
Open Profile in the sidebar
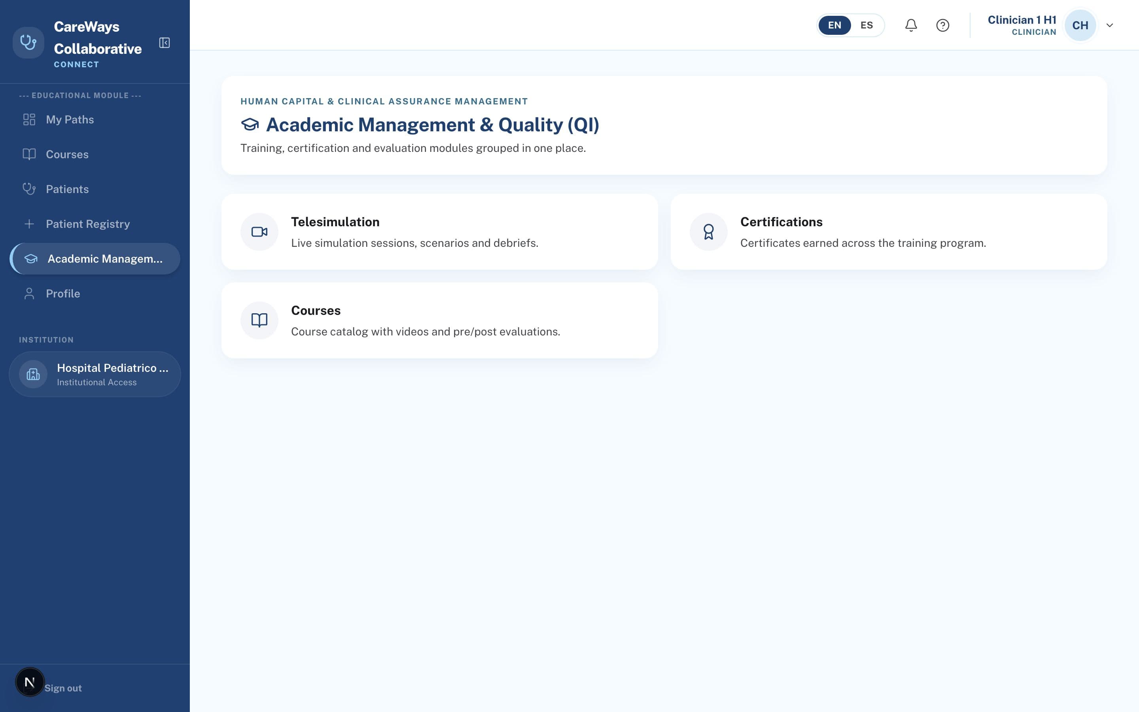[95, 294]
